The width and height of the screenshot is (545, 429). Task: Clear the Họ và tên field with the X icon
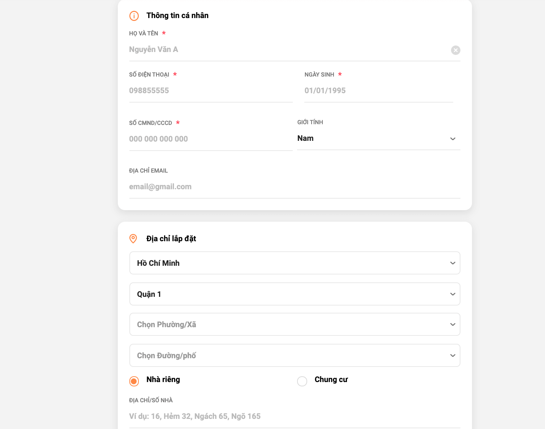[x=455, y=50]
